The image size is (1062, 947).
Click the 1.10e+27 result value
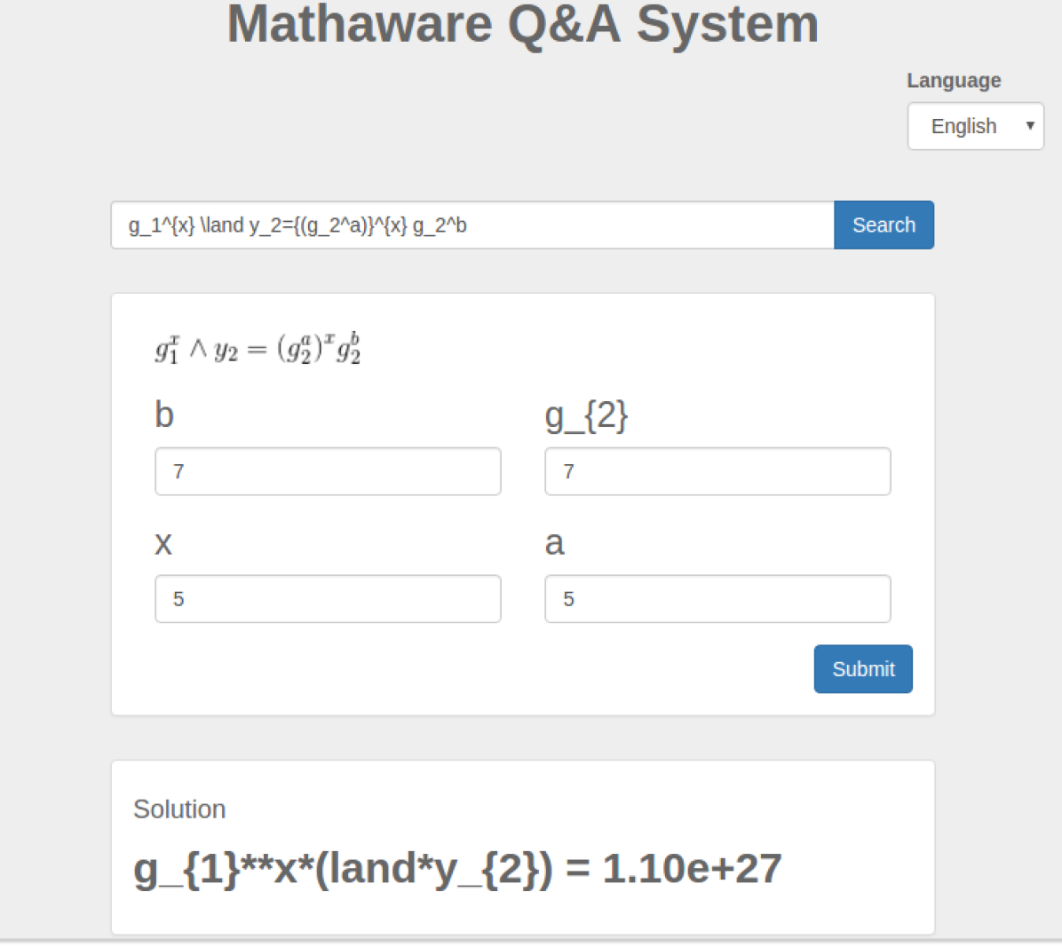tap(693, 869)
